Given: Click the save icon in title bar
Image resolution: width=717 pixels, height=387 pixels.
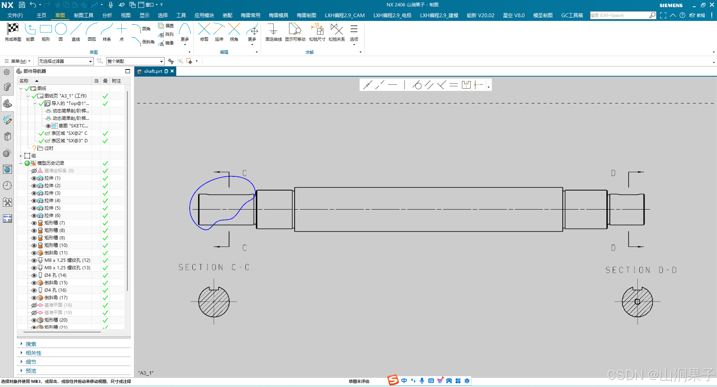Looking at the screenshot, I should click(x=22, y=5).
